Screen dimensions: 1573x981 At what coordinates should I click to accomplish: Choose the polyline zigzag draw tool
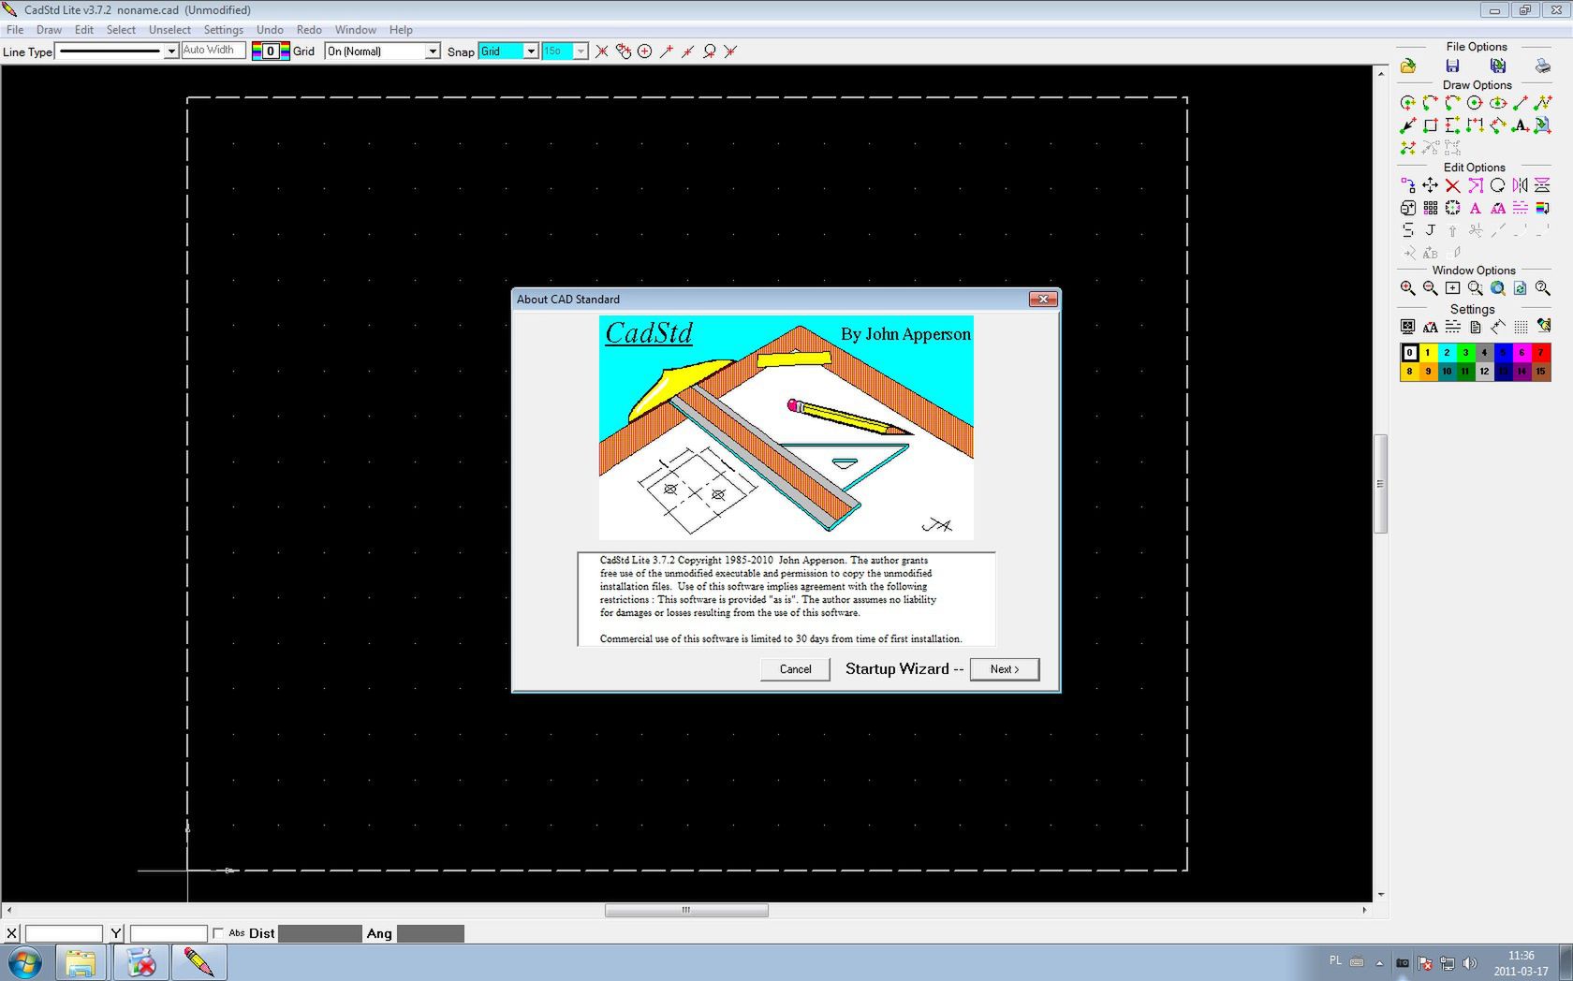(1543, 102)
